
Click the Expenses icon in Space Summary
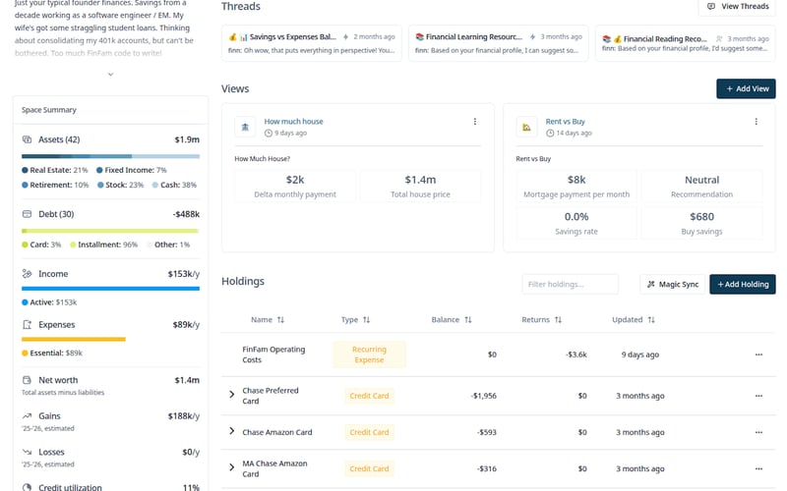coord(28,325)
